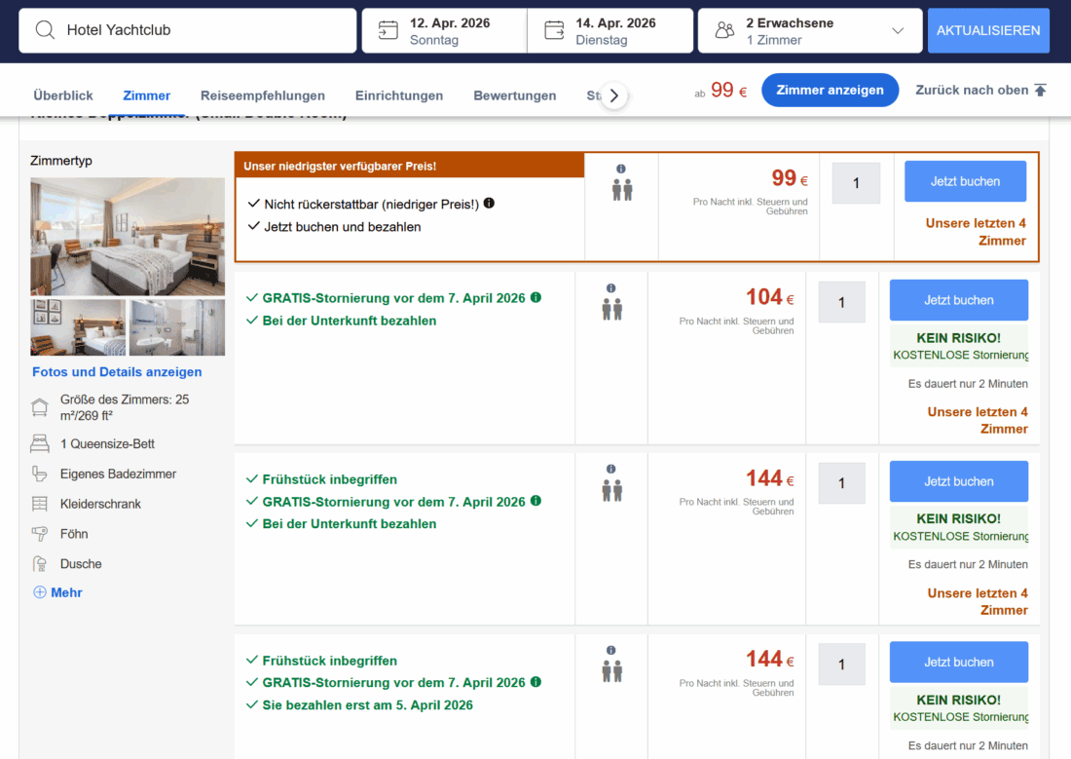
Task: Click Jetzt buchen for the 99 € rate
Action: [x=965, y=181]
